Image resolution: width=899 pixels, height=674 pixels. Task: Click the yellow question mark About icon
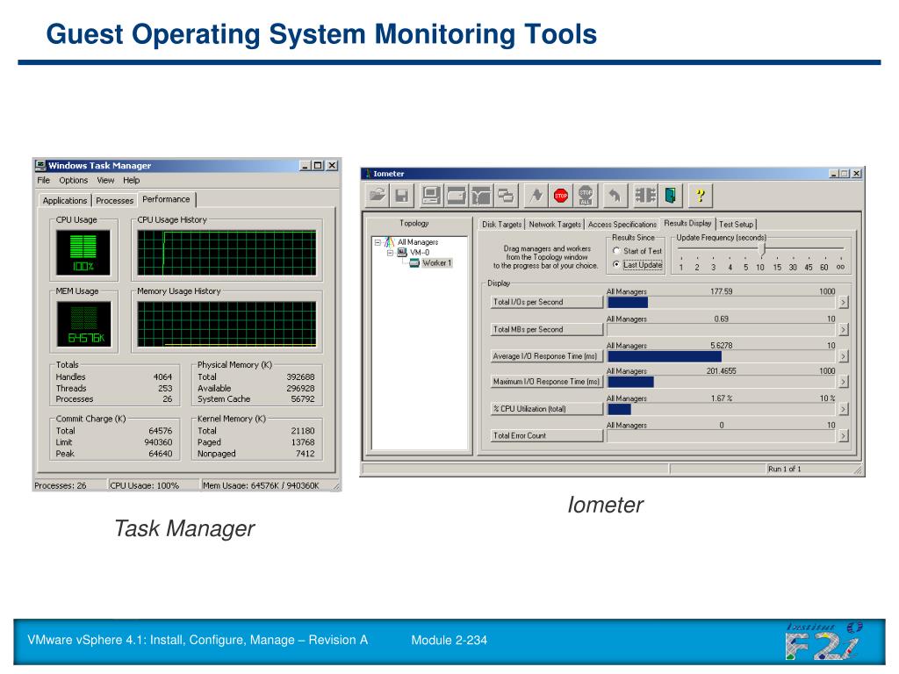[x=700, y=196]
